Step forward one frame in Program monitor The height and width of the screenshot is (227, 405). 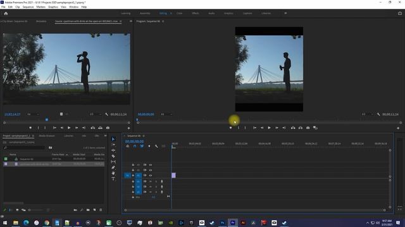277,127
